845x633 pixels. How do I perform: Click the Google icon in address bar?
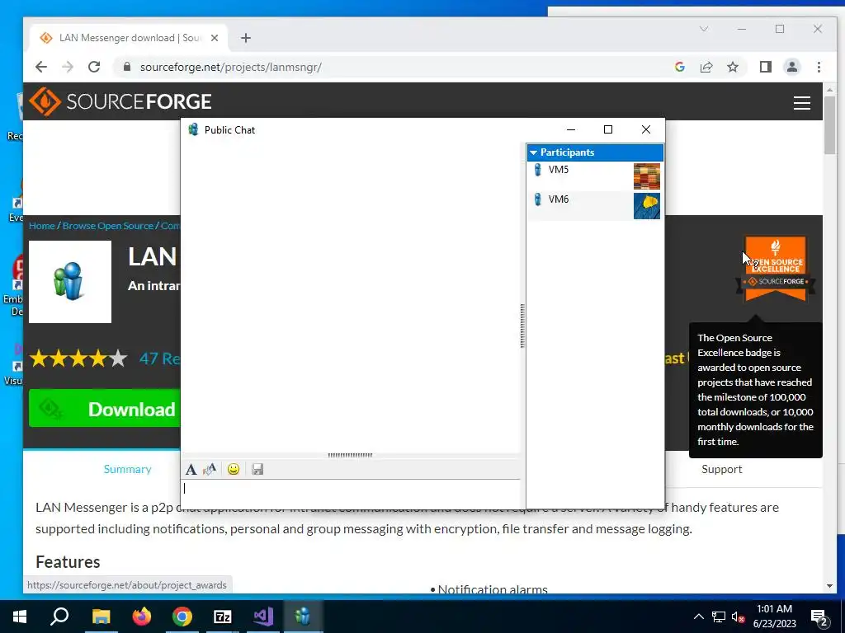tap(680, 67)
